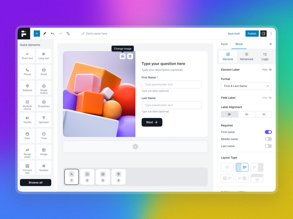Toggle First name required switch

tap(268, 132)
